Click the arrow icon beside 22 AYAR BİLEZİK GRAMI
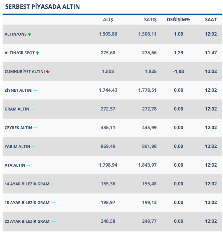This screenshot has width=223, height=232. 54,221
